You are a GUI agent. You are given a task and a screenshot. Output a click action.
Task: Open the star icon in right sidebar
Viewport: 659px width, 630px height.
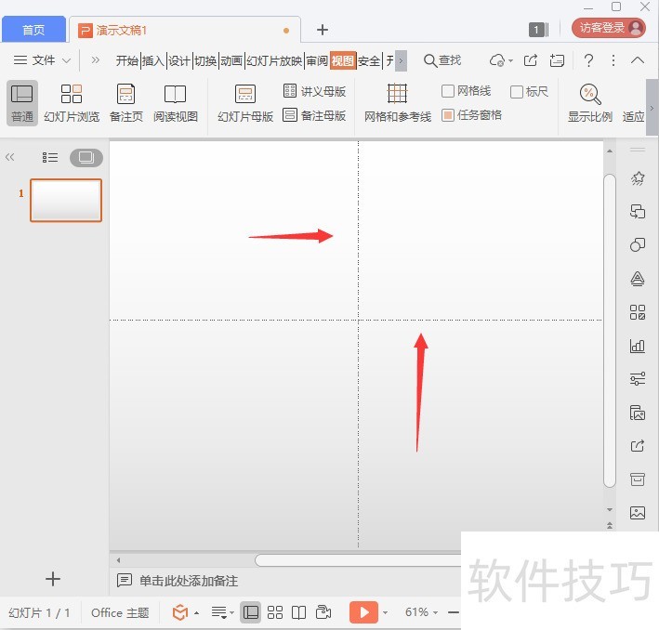coord(637,178)
